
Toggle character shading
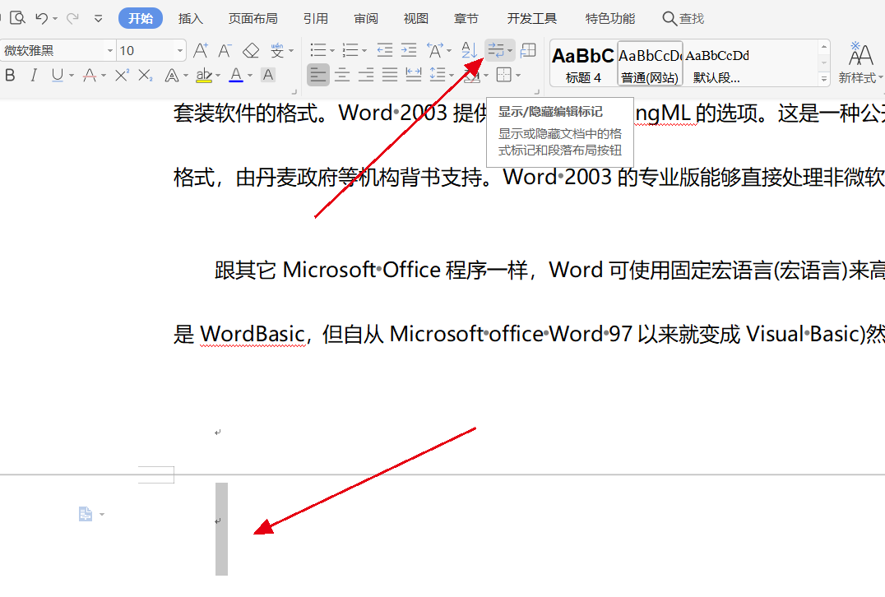pyautogui.click(x=268, y=75)
